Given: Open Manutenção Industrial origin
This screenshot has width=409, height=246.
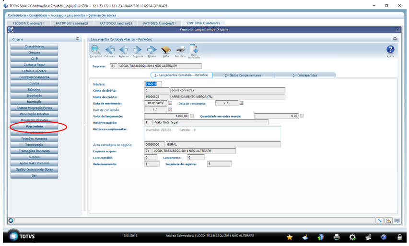Looking at the screenshot, I should (x=34, y=114).
